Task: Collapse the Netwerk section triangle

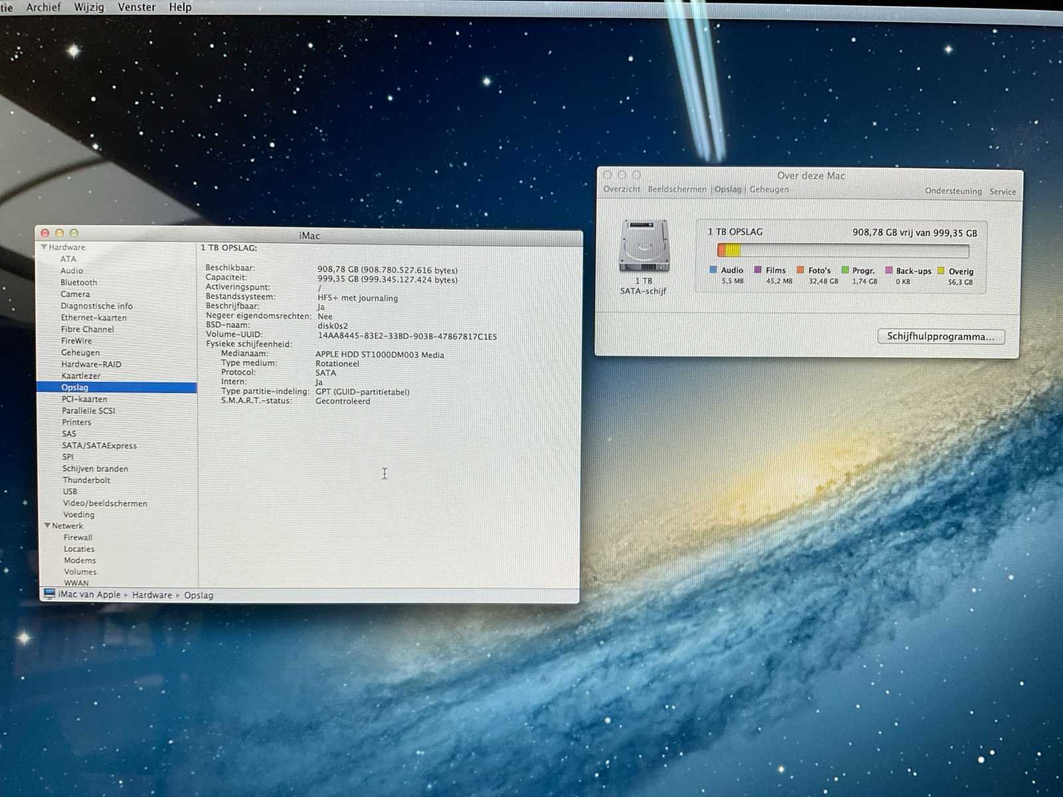Action: (47, 525)
